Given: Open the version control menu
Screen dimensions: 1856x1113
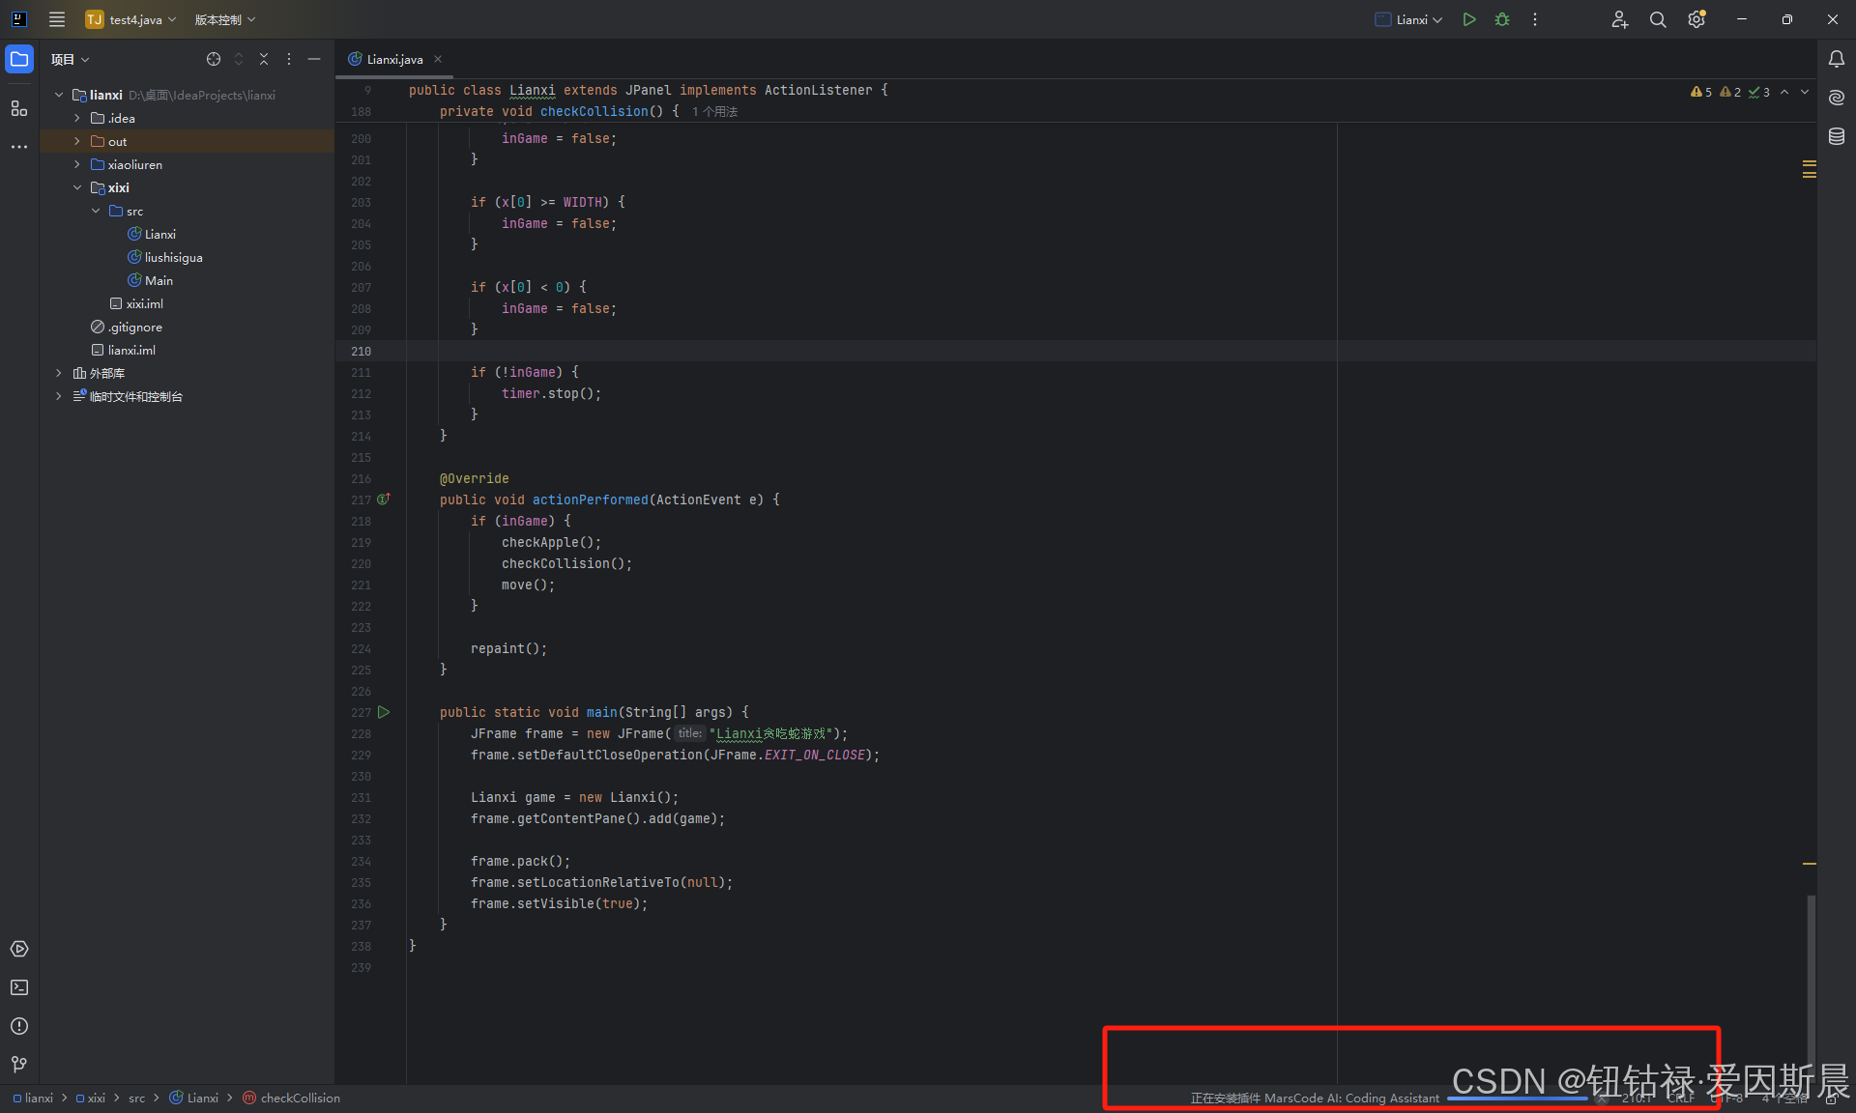Looking at the screenshot, I should click(x=224, y=19).
